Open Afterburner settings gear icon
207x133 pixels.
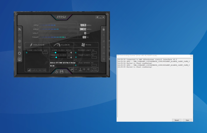tap(20, 53)
